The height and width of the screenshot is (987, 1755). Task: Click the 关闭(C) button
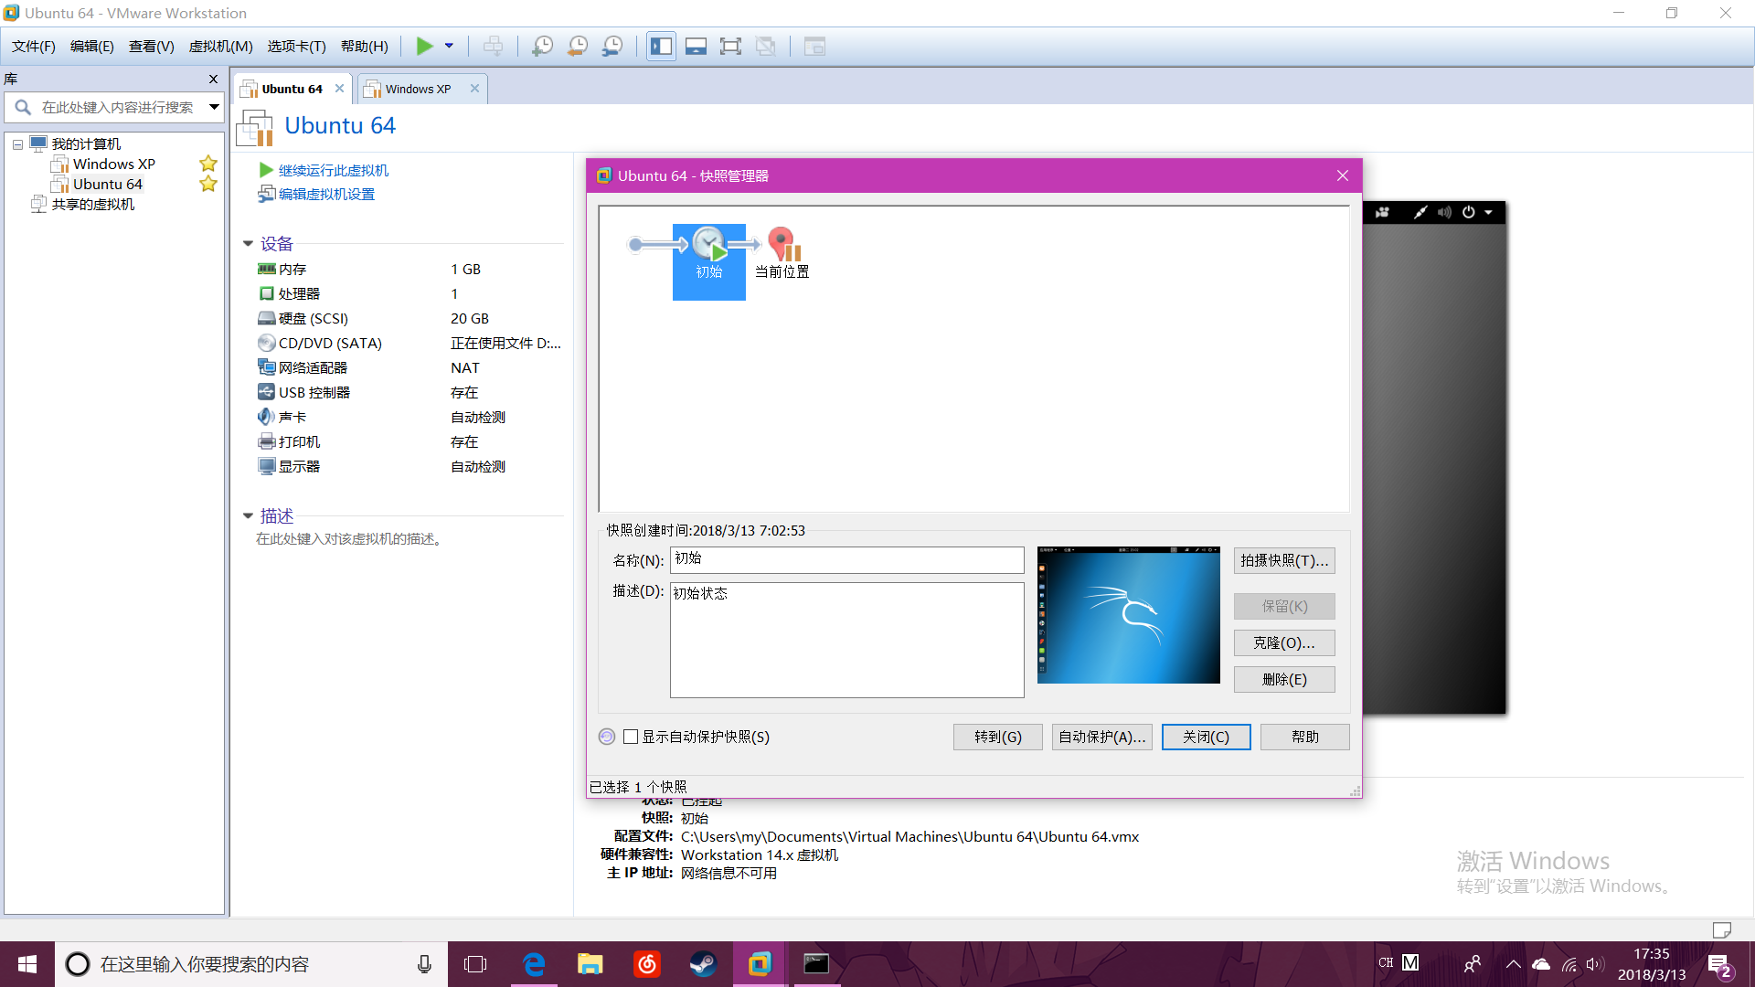pyautogui.click(x=1207, y=737)
